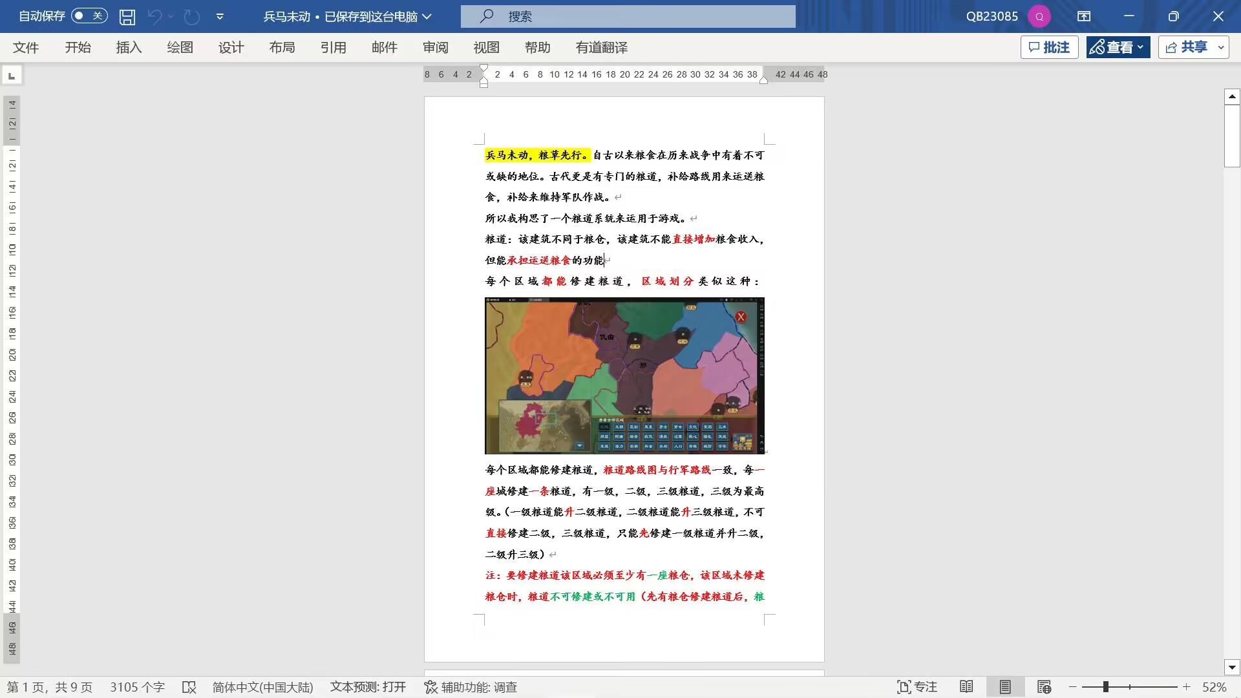Toggle 专注 focus mode
The image size is (1241, 698).
point(917,687)
